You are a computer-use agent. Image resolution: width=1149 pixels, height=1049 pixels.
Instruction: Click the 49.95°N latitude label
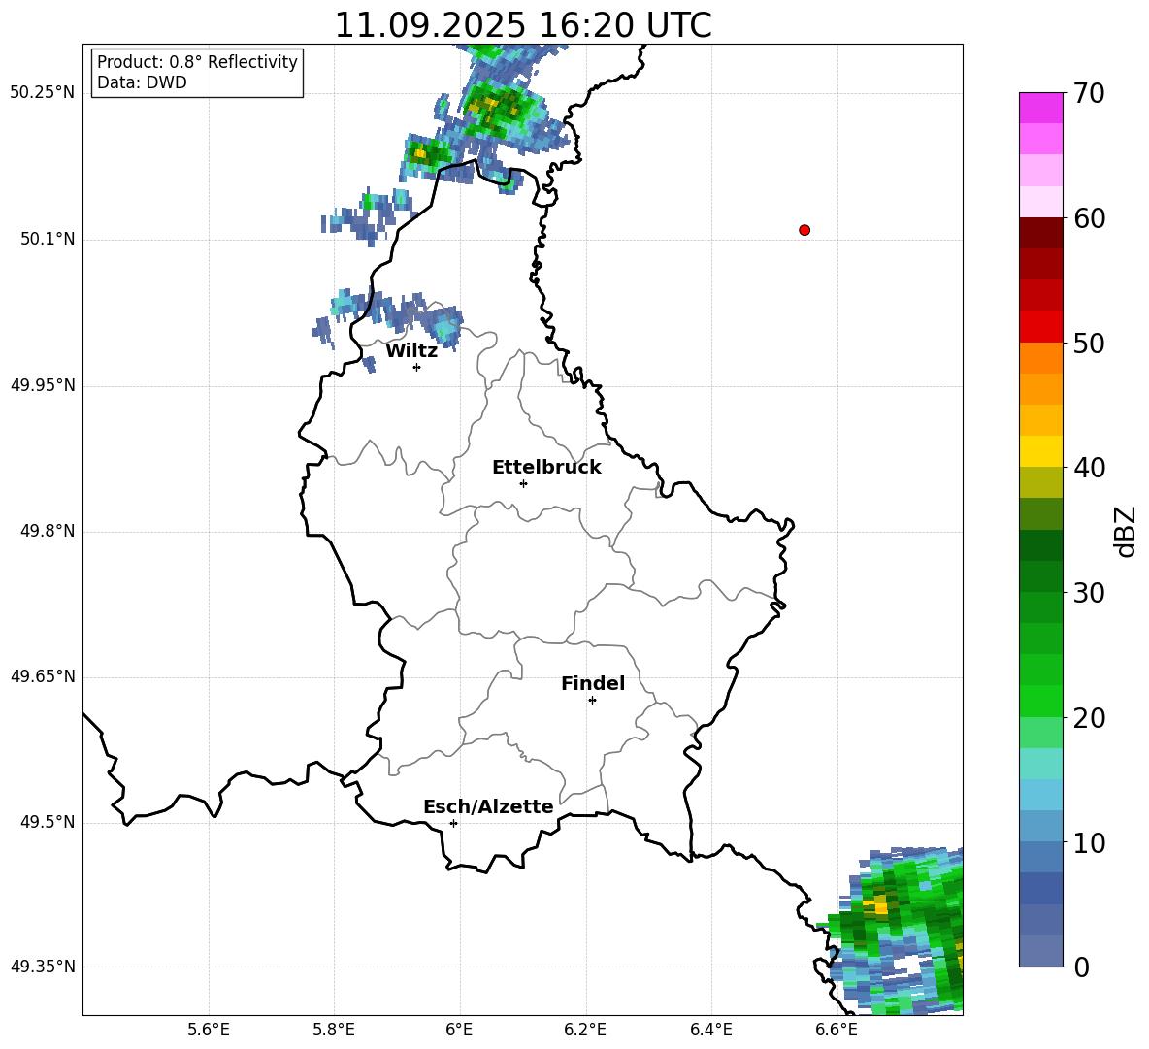pyautogui.click(x=43, y=385)
